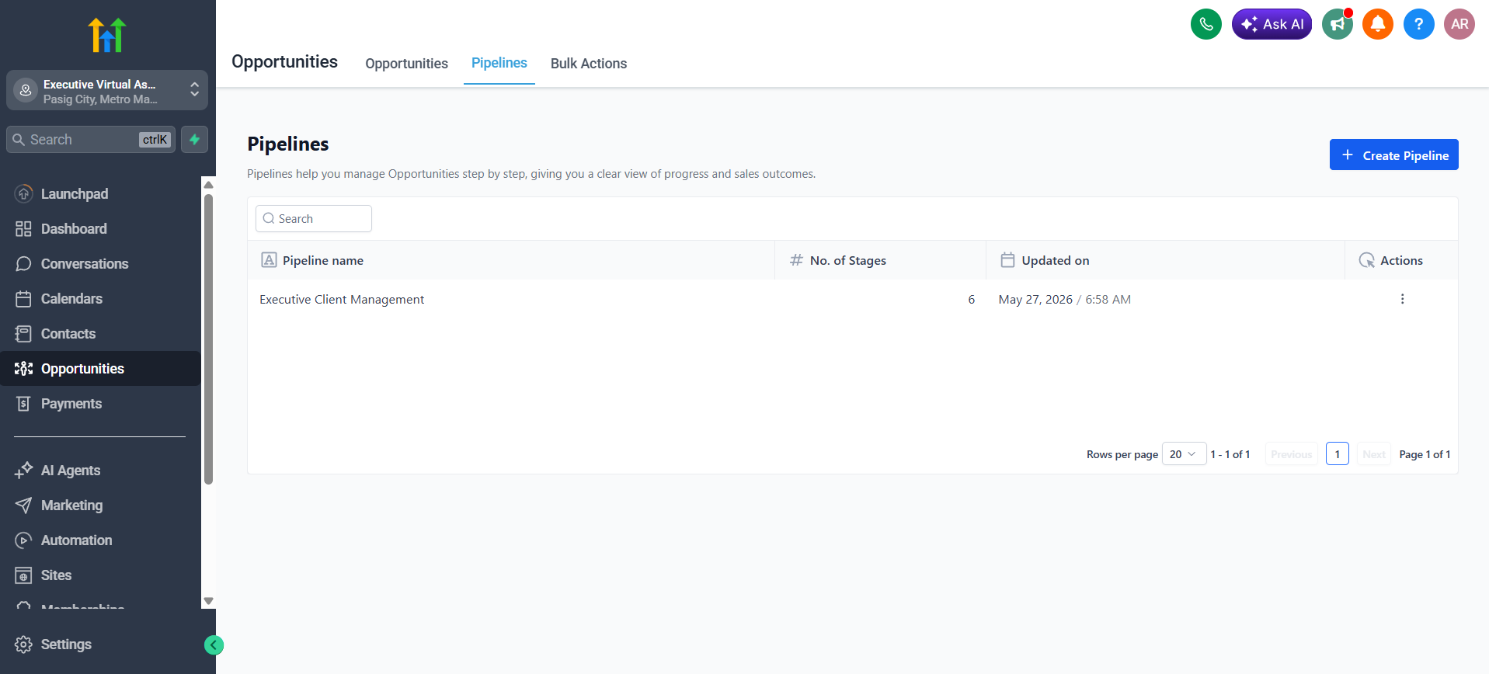Click the Pipeline name column header
The image size is (1489, 674).
pos(511,260)
